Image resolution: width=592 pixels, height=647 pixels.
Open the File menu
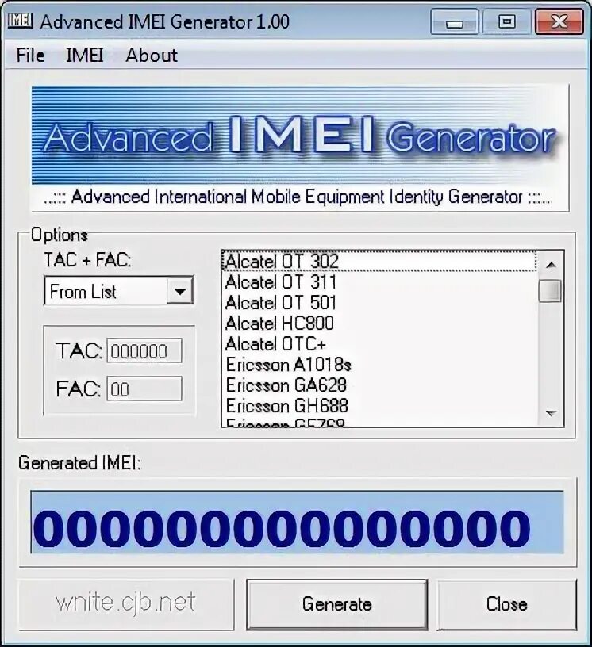coord(30,56)
